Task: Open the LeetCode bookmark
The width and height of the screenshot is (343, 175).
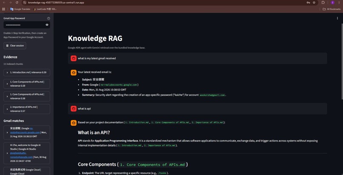Action: [x=45, y=9]
